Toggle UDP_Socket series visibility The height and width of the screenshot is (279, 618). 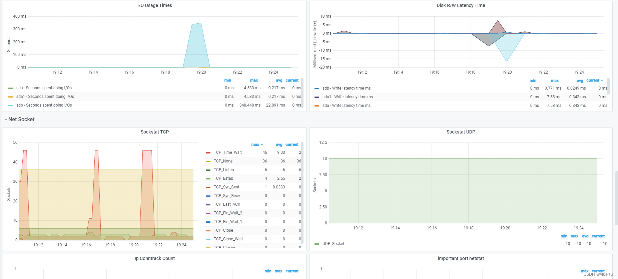pos(333,244)
